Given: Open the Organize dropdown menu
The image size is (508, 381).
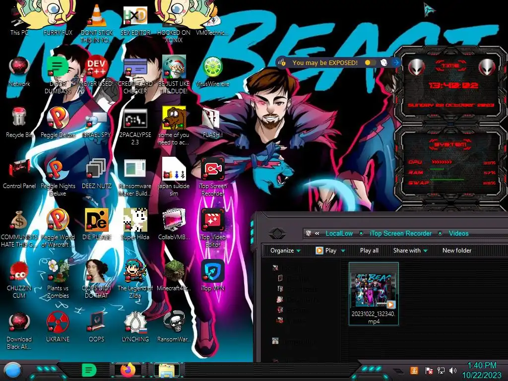Looking at the screenshot, I should (285, 251).
